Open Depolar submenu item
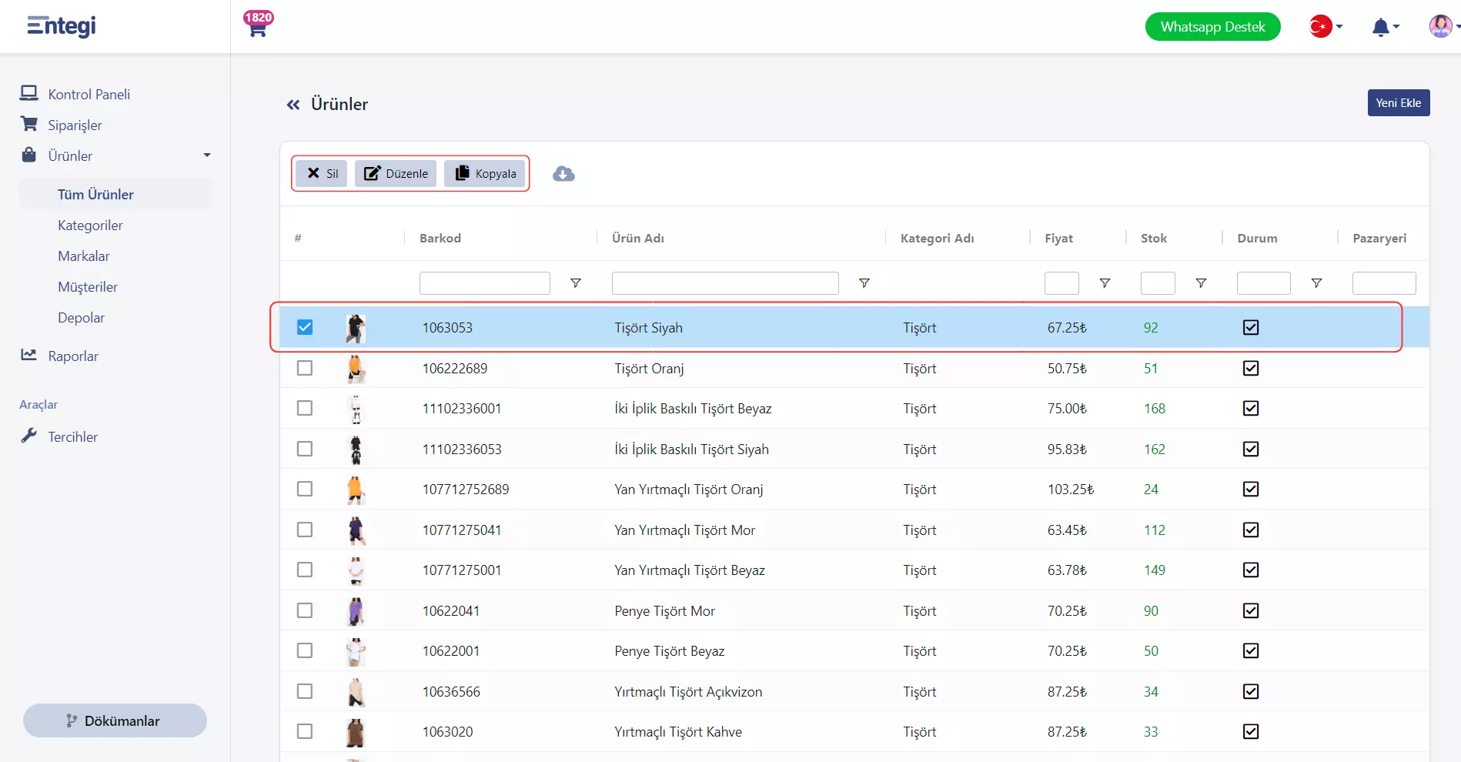1461x762 pixels. click(x=81, y=318)
